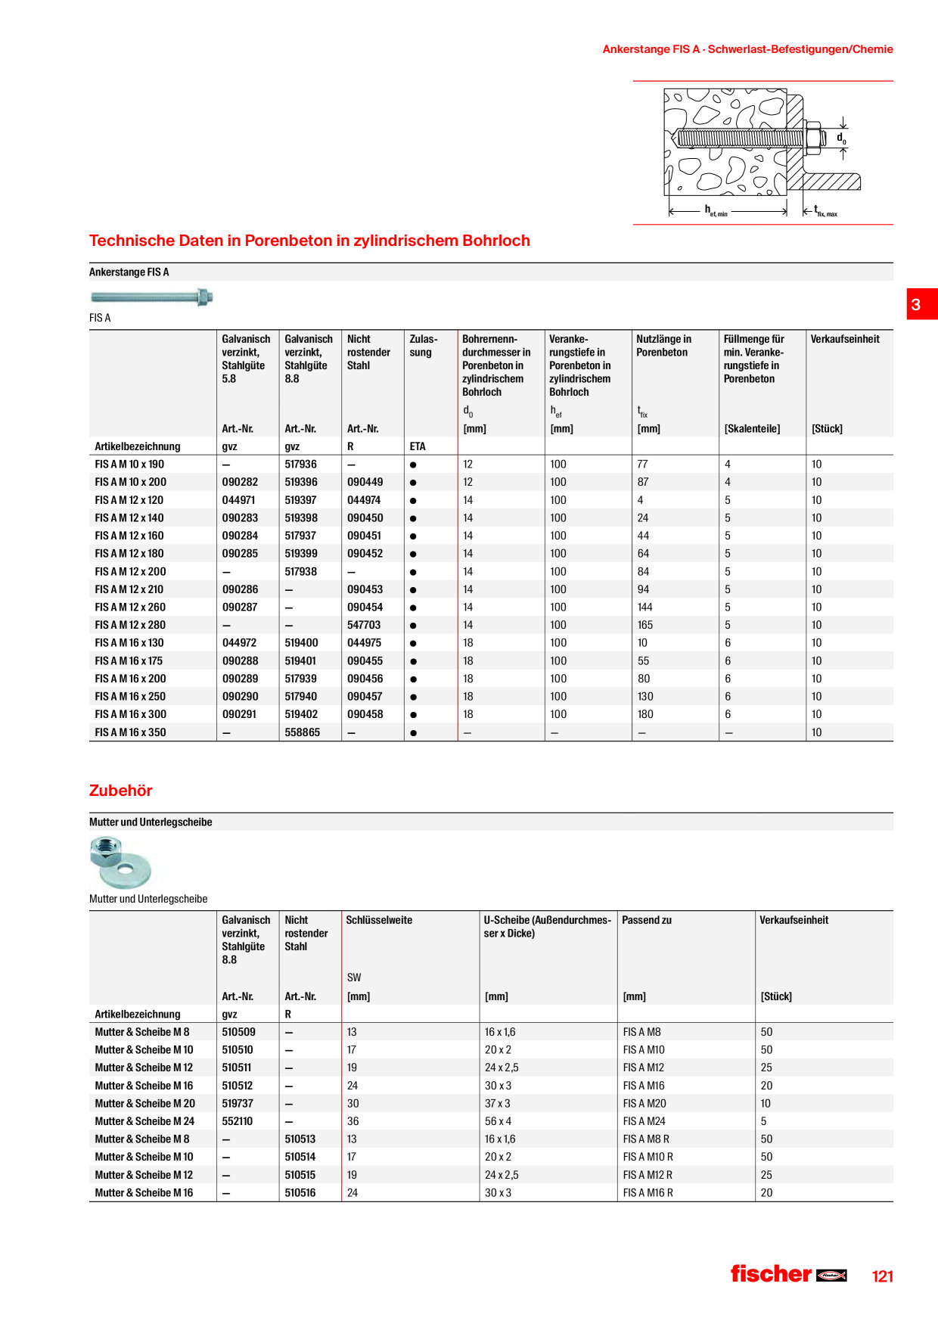Click article number 510510

pyautogui.click(x=238, y=1050)
